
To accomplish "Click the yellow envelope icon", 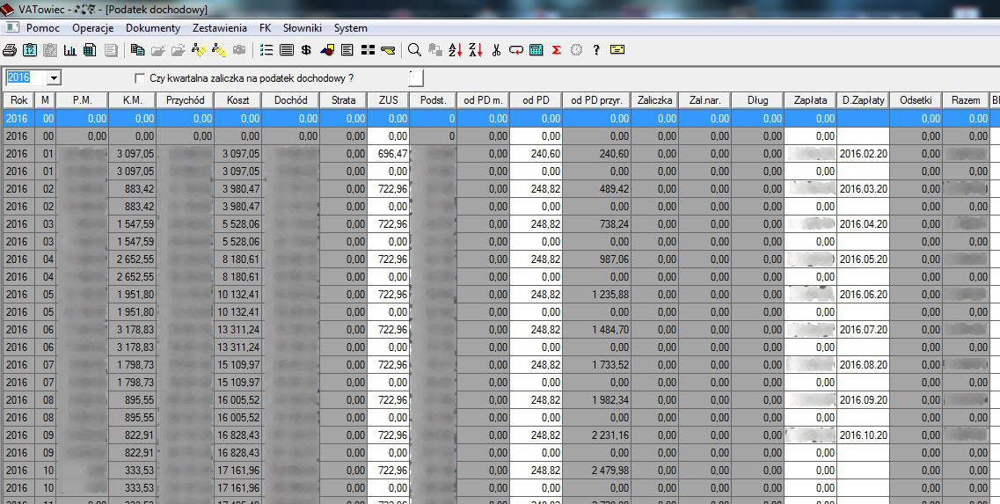I will (617, 50).
